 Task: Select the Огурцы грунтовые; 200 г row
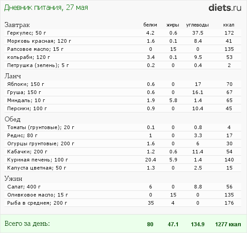[x=123, y=143]
